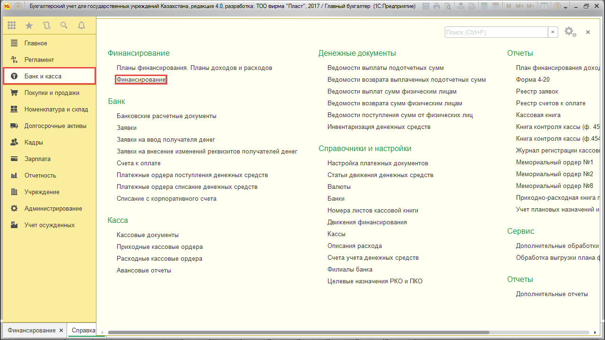605x340 pixels.
Task: Open the sections menu grid icon
Action: click(x=12, y=25)
